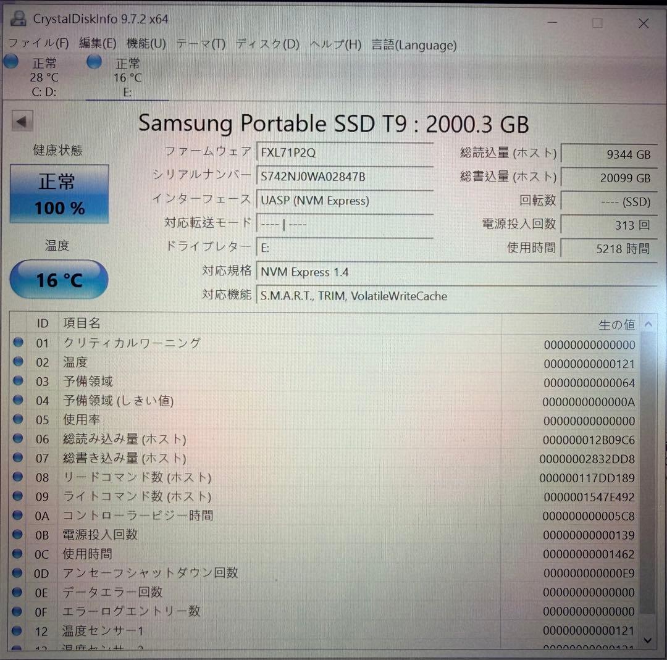667x660 pixels.
Task: Click status dot for ID 01 クリティカルワーニング
Action: pos(19,342)
